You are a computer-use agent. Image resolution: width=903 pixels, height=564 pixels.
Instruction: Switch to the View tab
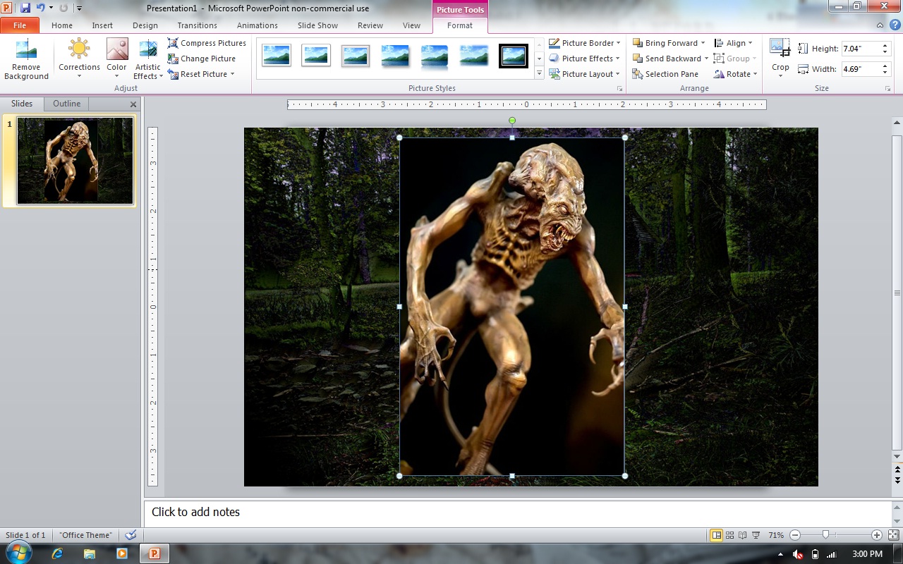[411, 25]
